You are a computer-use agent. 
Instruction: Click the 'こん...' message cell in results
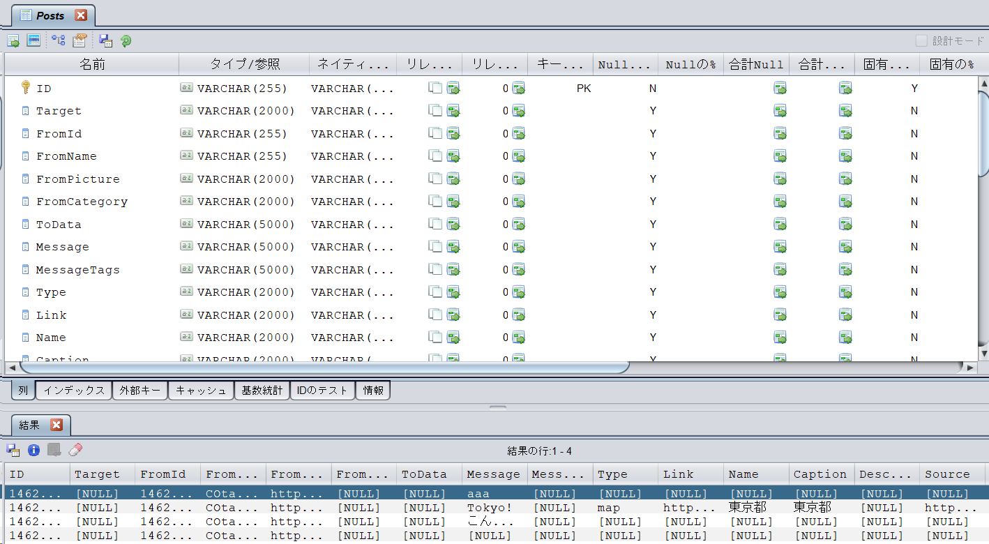[494, 522]
